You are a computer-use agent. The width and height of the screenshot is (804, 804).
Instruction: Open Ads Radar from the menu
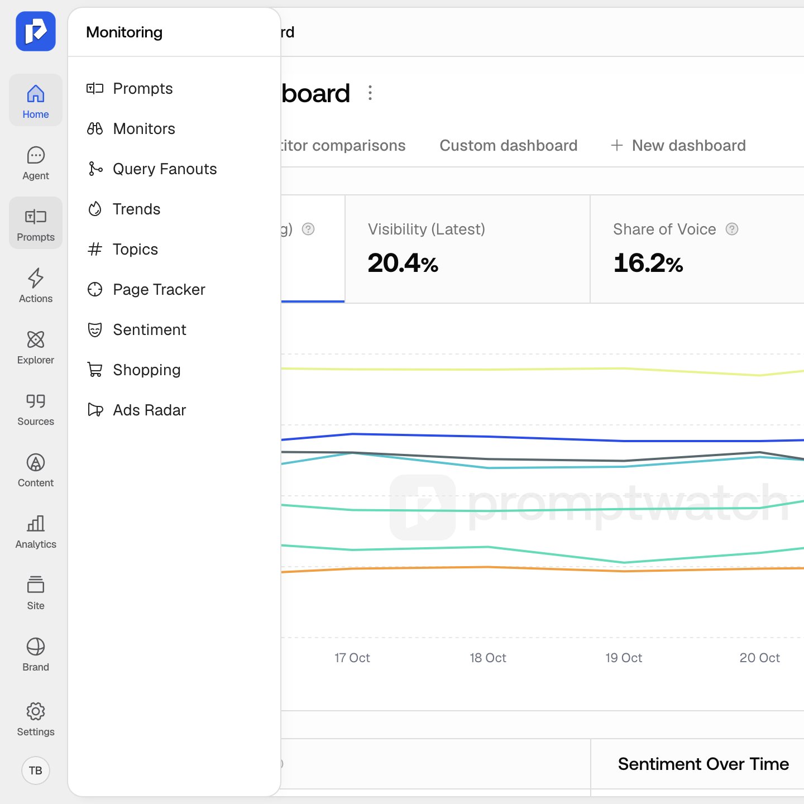(174, 410)
